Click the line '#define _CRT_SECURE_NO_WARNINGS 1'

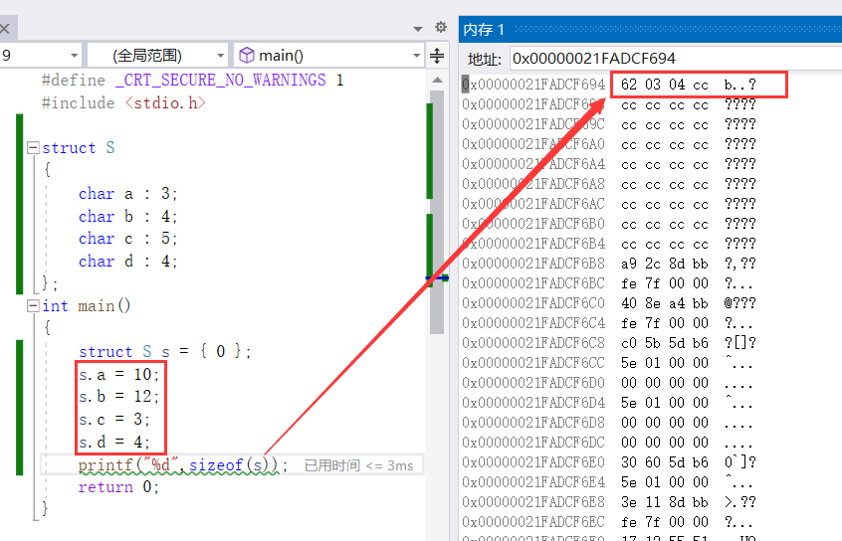[x=192, y=80]
